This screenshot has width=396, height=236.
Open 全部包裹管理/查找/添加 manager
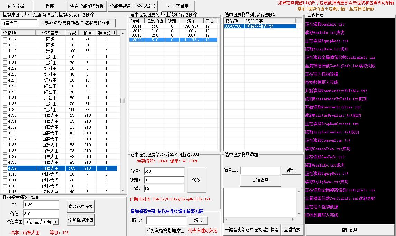132,6
